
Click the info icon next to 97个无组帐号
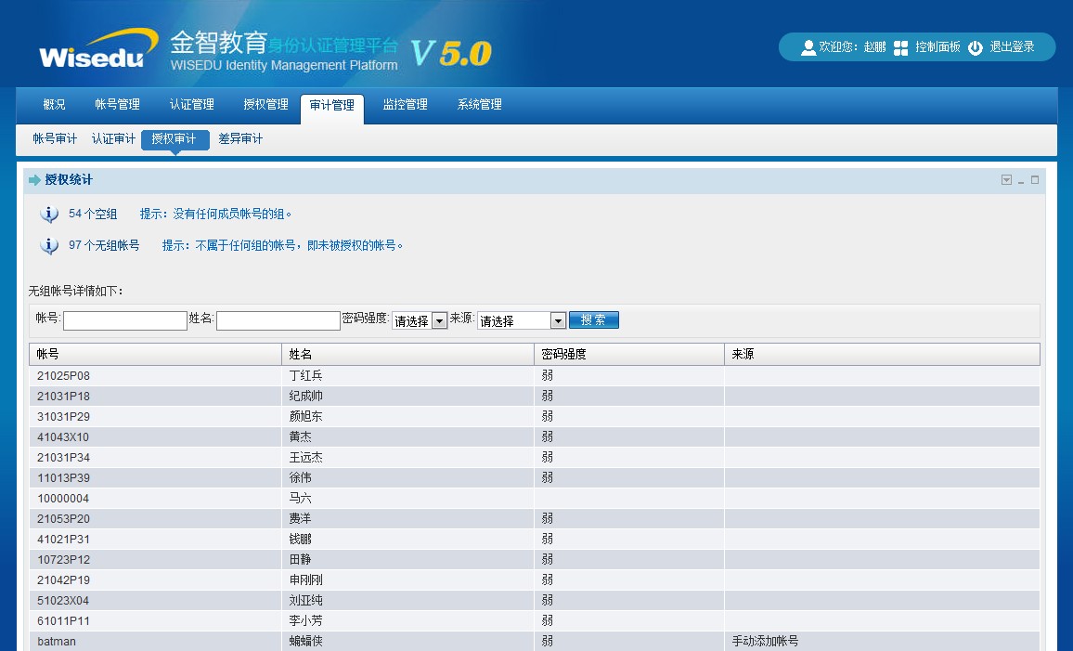[49, 246]
